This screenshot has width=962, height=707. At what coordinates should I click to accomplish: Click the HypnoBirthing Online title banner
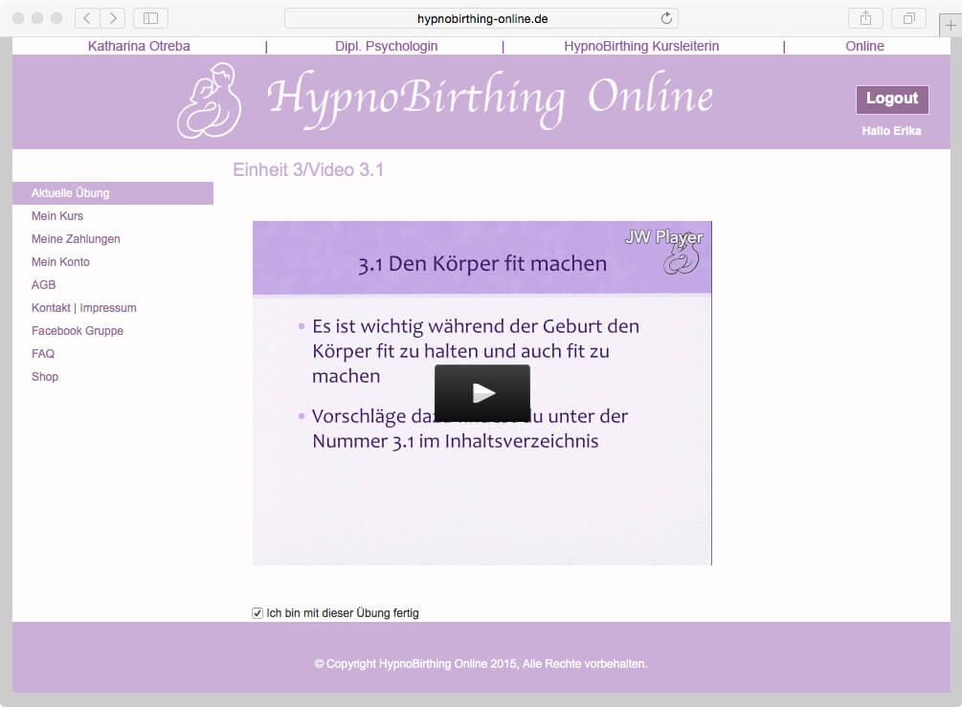[x=490, y=99]
